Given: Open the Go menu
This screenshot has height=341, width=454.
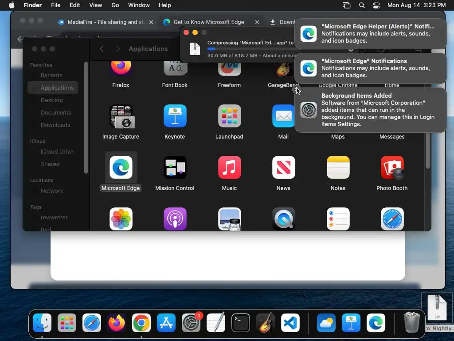Looking at the screenshot, I should 115,5.
